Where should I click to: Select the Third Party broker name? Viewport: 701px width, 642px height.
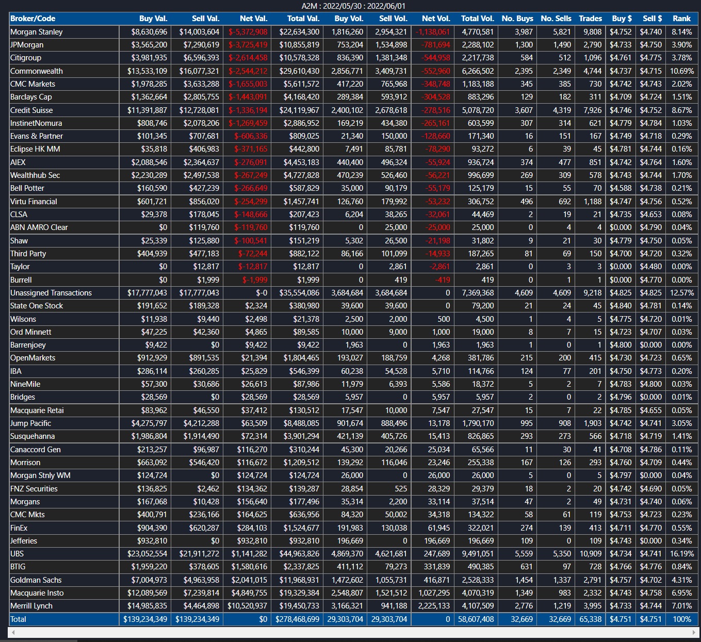pos(28,254)
